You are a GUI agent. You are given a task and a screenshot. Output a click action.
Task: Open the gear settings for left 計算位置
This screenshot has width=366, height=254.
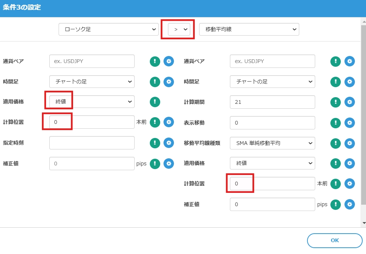pyautogui.click(x=169, y=122)
